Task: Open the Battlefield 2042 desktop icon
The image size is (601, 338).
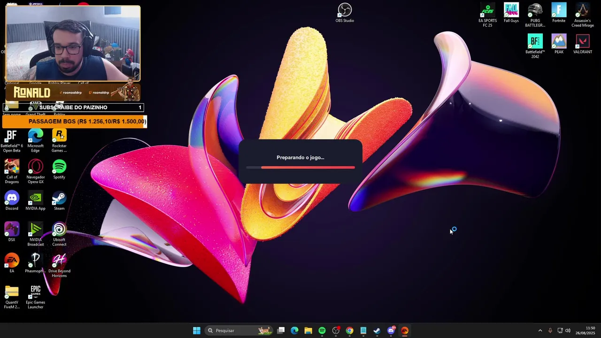Action: coord(535,46)
